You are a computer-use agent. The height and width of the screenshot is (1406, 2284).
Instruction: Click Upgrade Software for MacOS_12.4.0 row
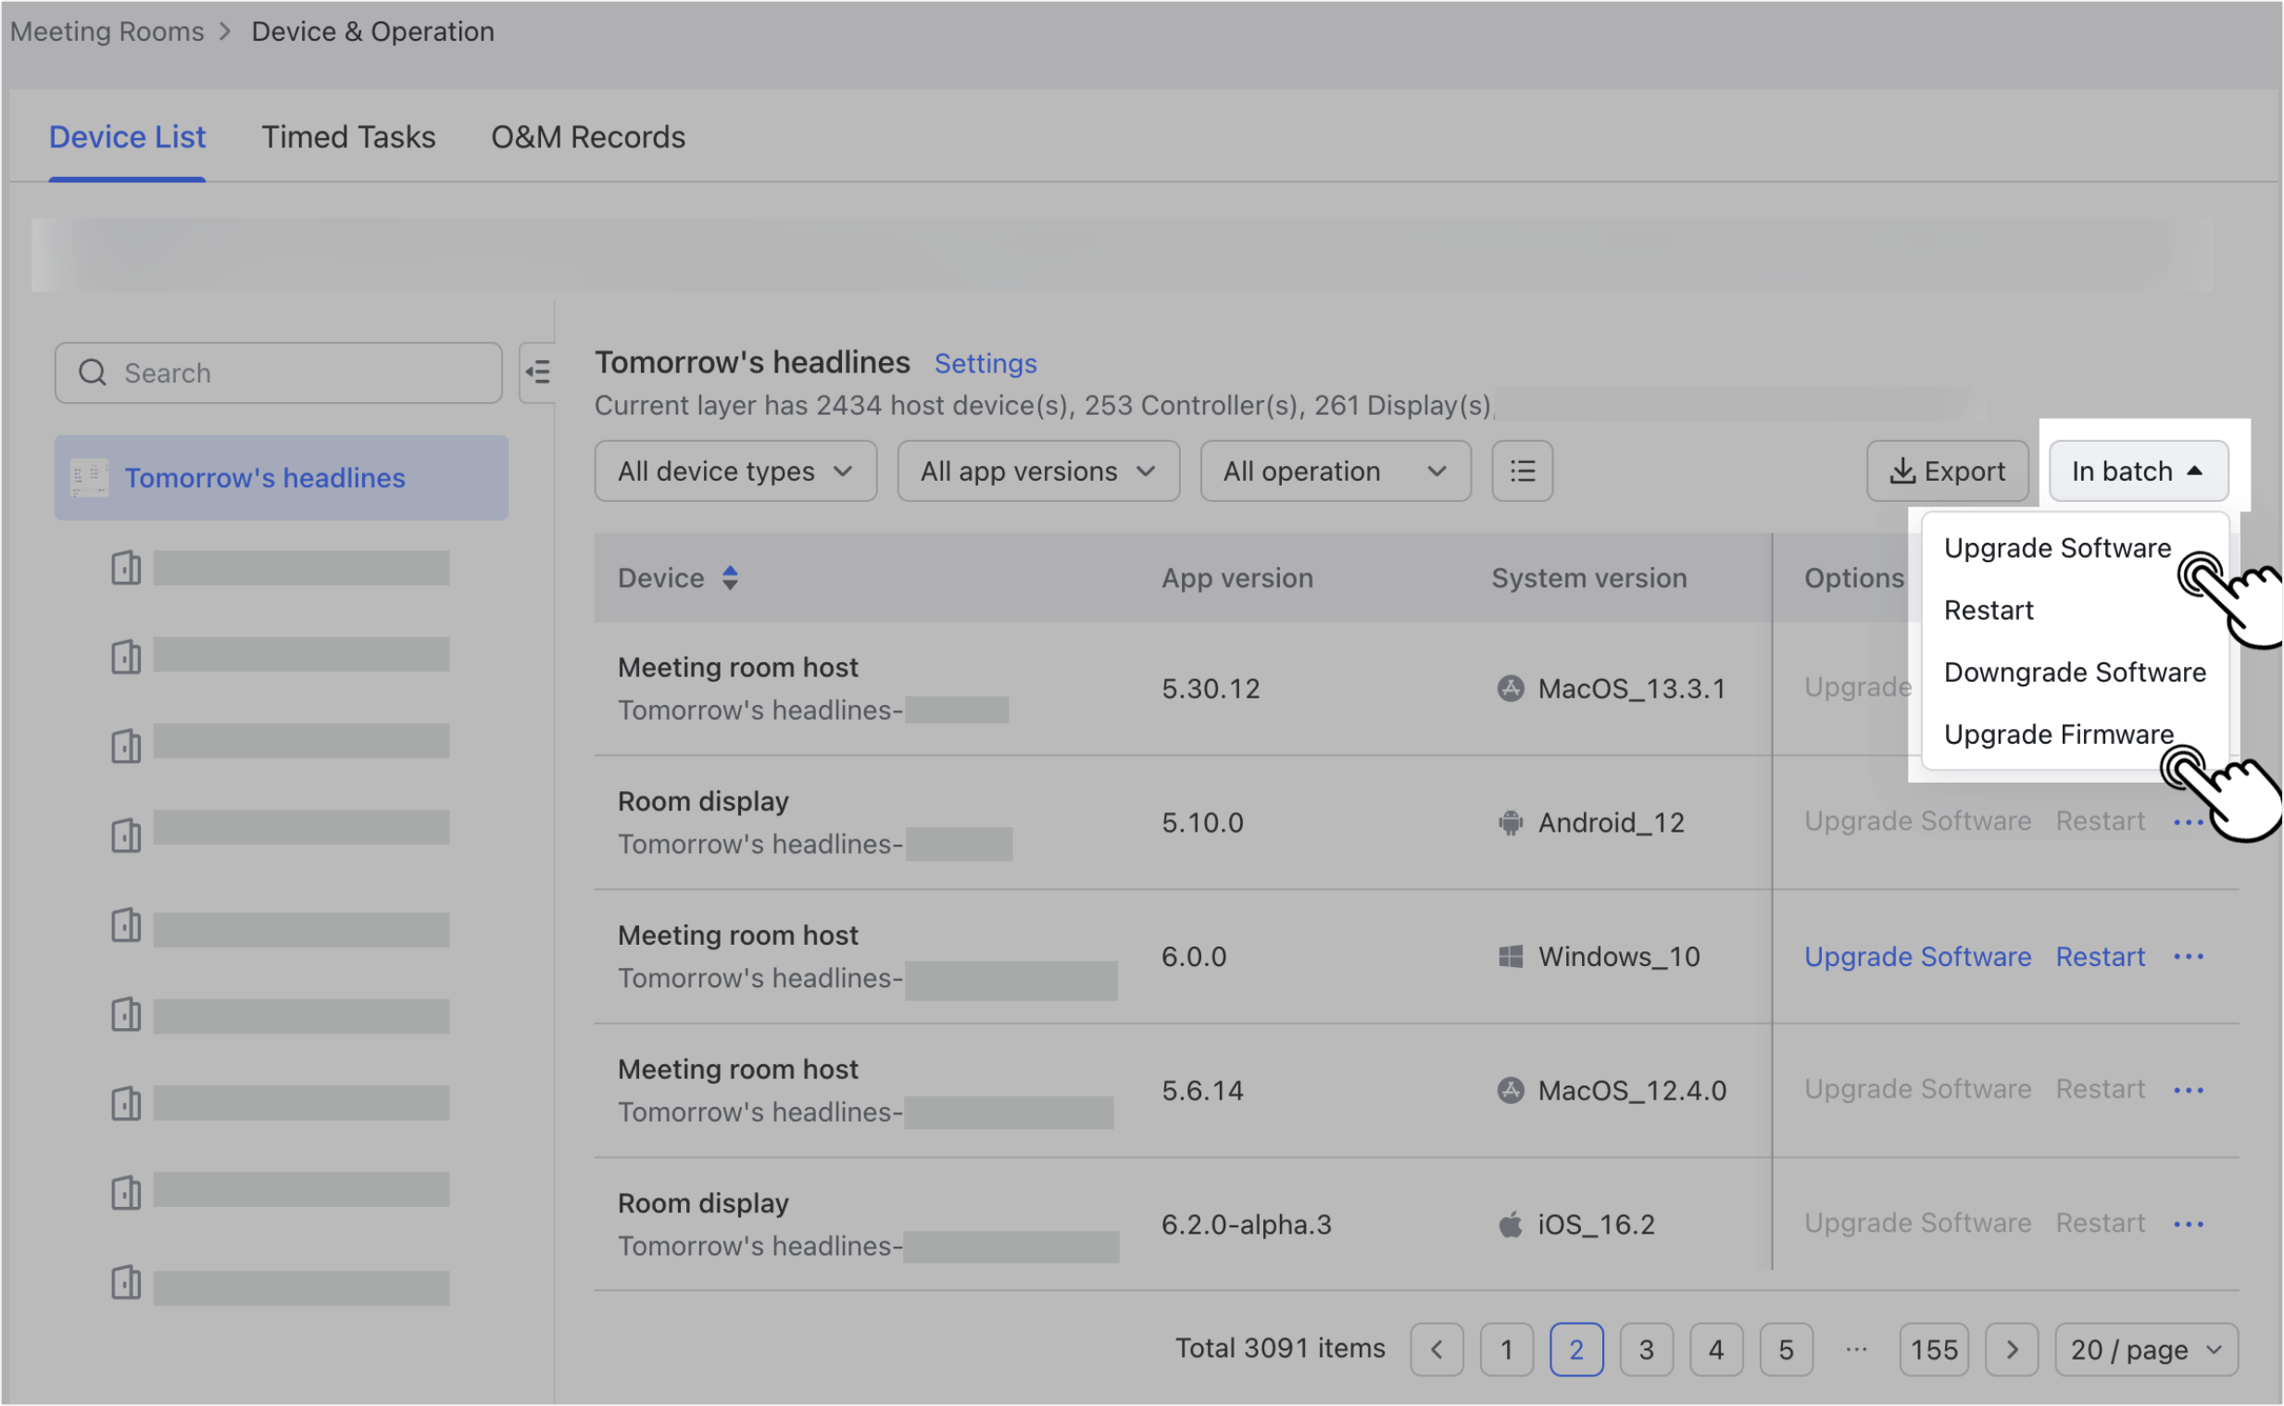coord(1917,1089)
